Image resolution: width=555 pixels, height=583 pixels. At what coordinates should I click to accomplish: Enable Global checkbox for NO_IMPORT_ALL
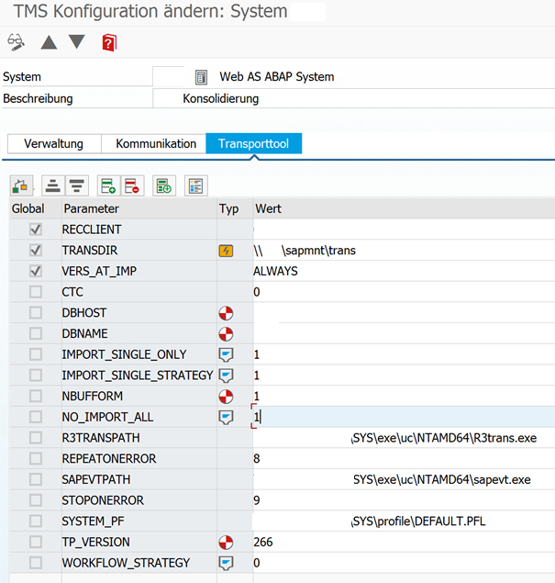[x=36, y=417]
